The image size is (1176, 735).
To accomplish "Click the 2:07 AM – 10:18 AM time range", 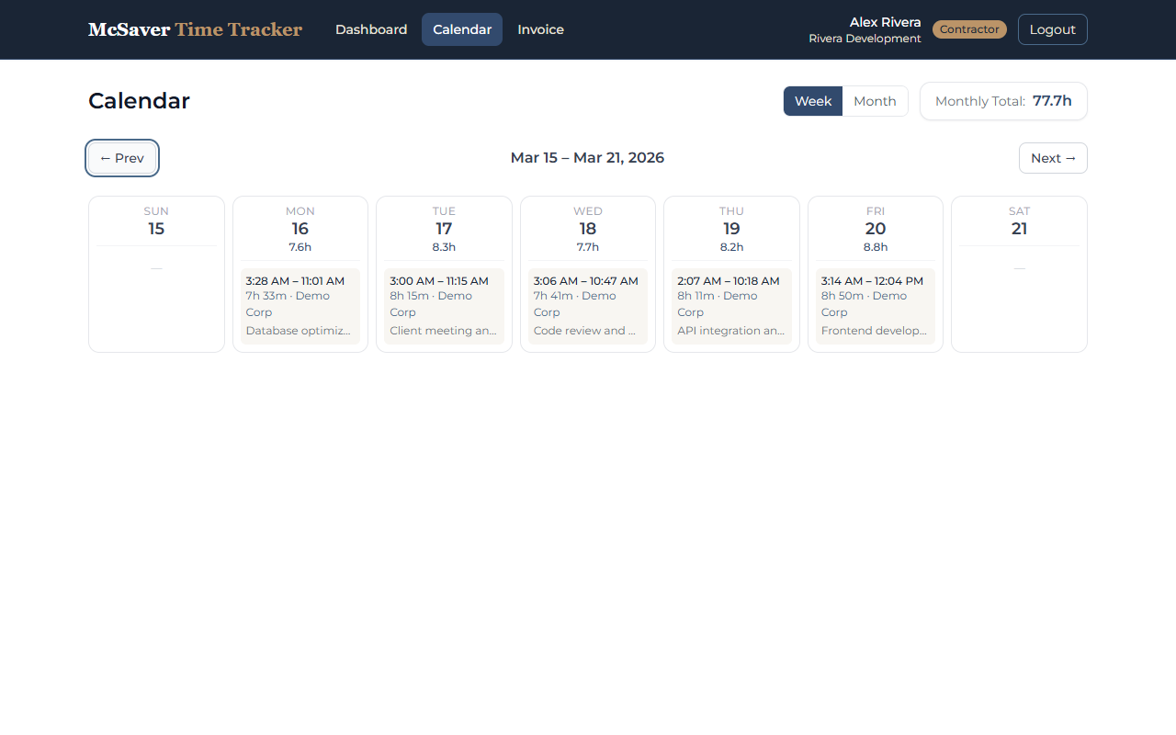I will pyautogui.click(x=728, y=281).
